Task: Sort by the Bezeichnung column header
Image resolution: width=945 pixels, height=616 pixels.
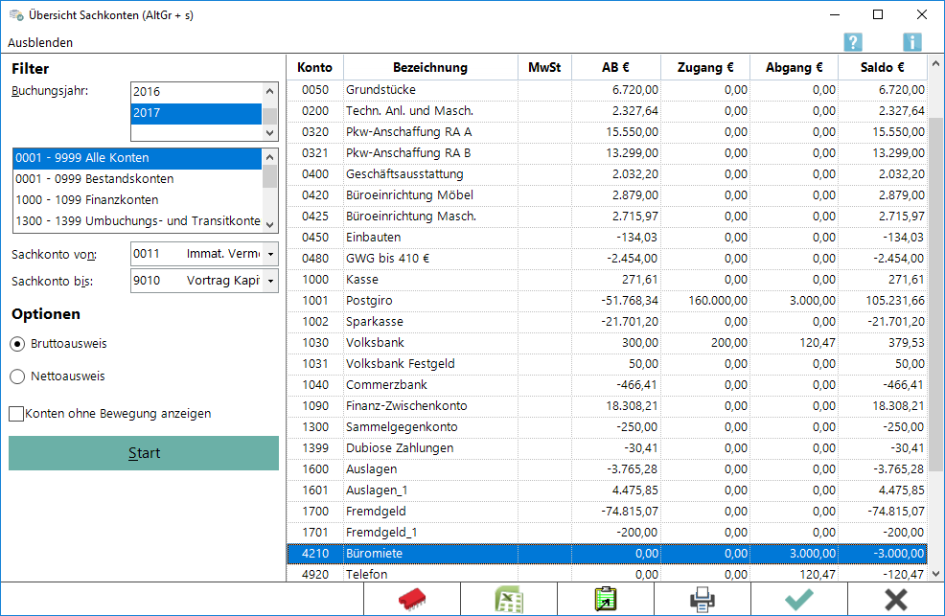Action: (430, 67)
